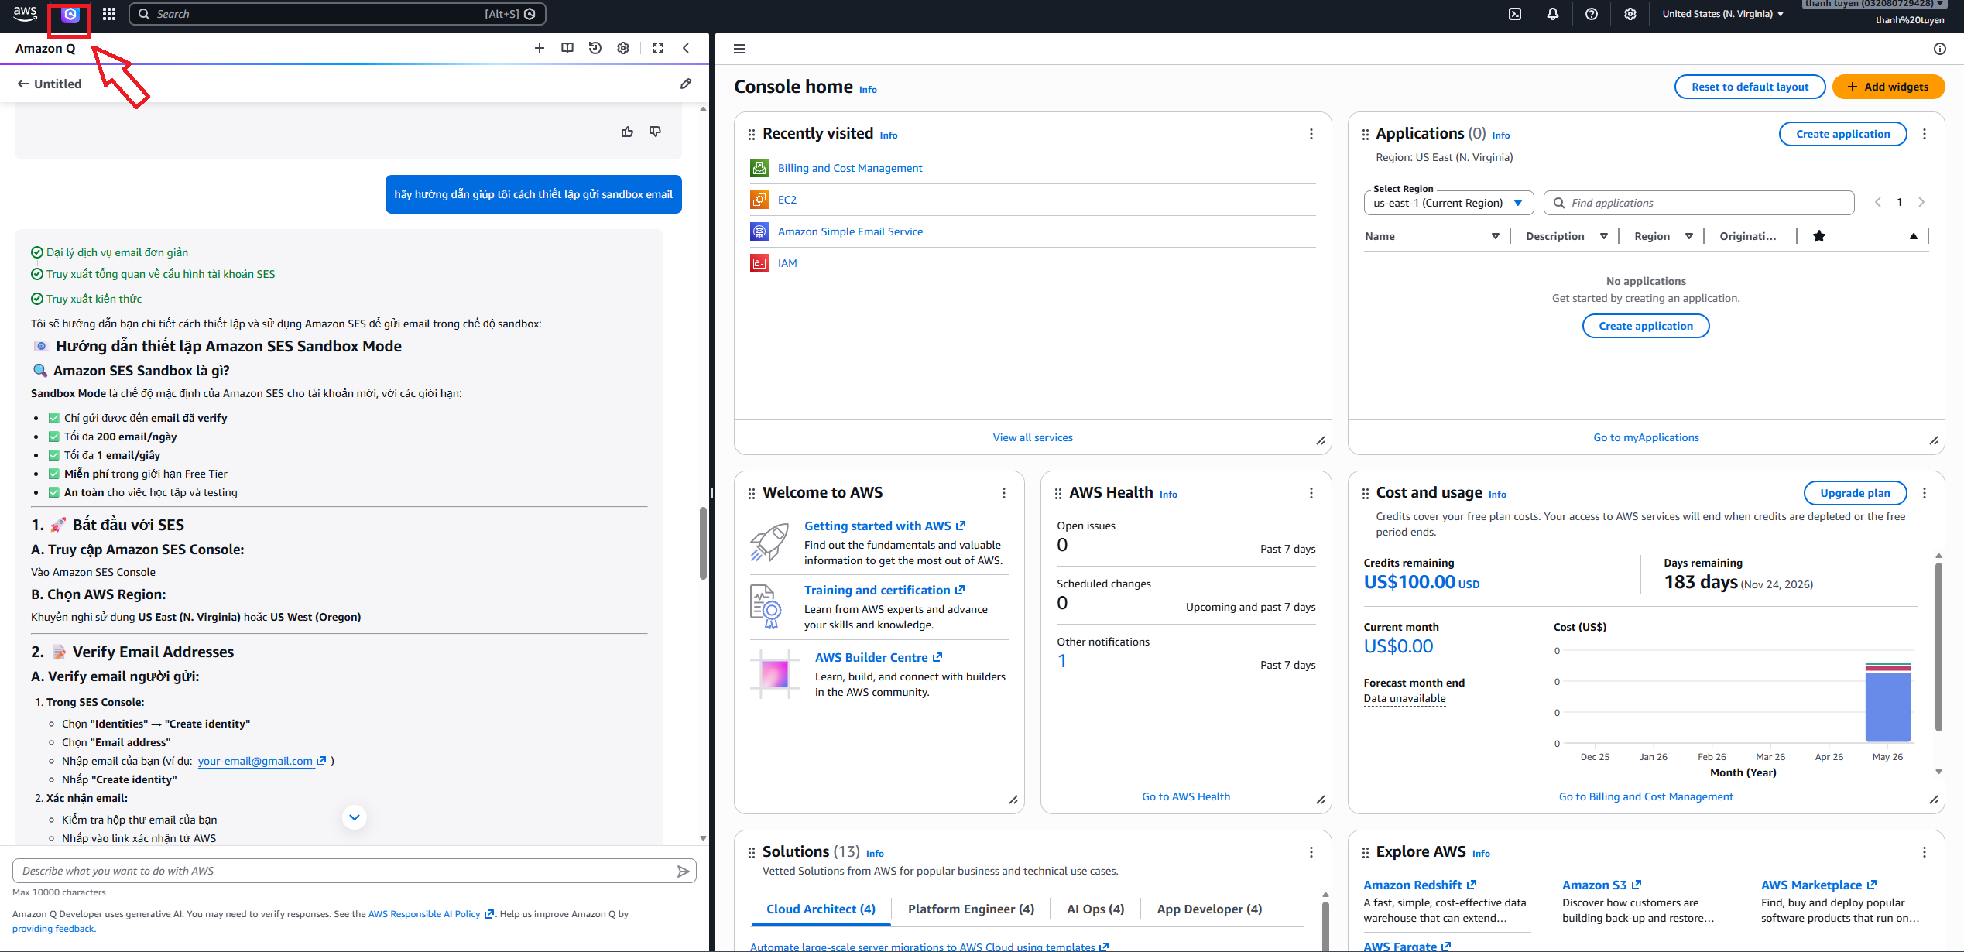Send the Amazon Q message
The height and width of the screenshot is (952, 1964).
point(683,872)
